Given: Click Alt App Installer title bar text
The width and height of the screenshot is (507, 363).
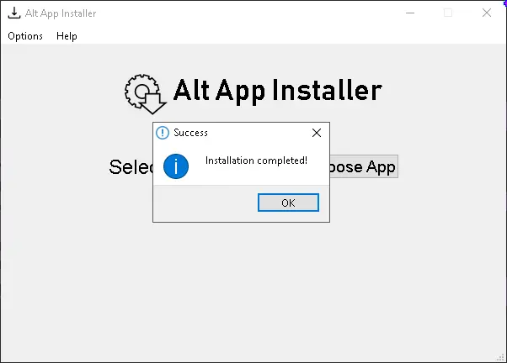Looking at the screenshot, I should point(61,13).
